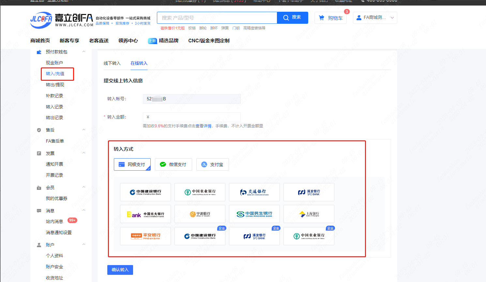This screenshot has height=282, width=486.
Task: Choose China Construction Bank personal option
Action: [145, 192]
